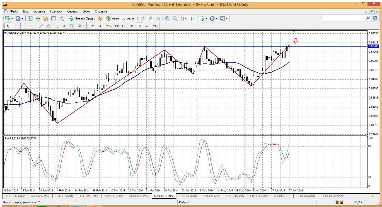Click the Новый Ордер button
The height and width of the screenshot is (207, 382).
pyautogui.click(x=82, y=18)
